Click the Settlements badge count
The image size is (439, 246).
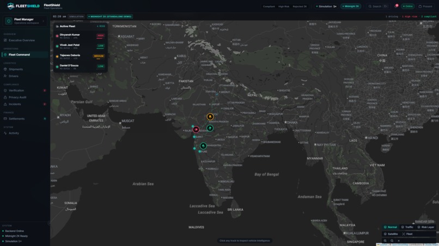click(45, 119)
